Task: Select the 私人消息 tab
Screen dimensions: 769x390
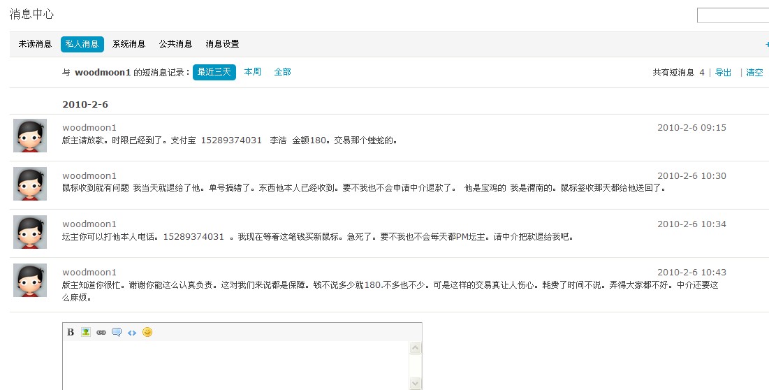Action: pos(82,44)
